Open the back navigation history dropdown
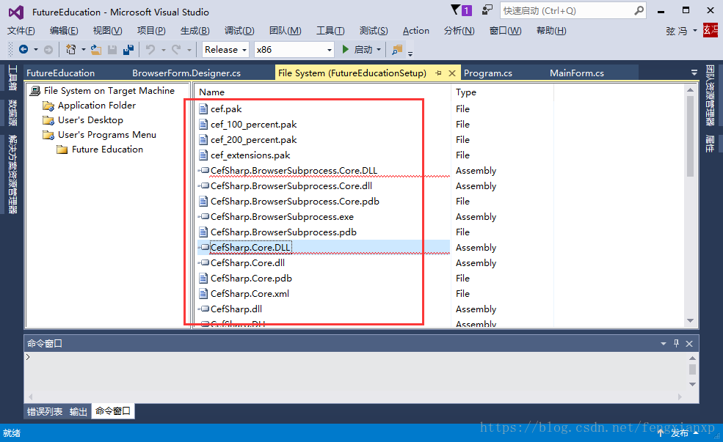The height and width of the screenshot is (442, 723). 35,50
